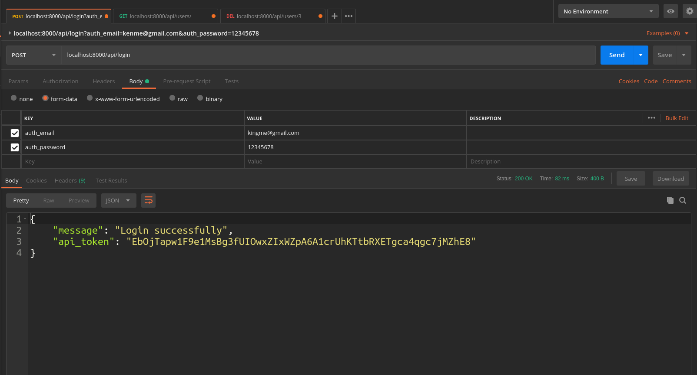Open column options three-dots in table header
Image resolution: width=697 pixels, height=375 pixels.
(x=651, y=118)
